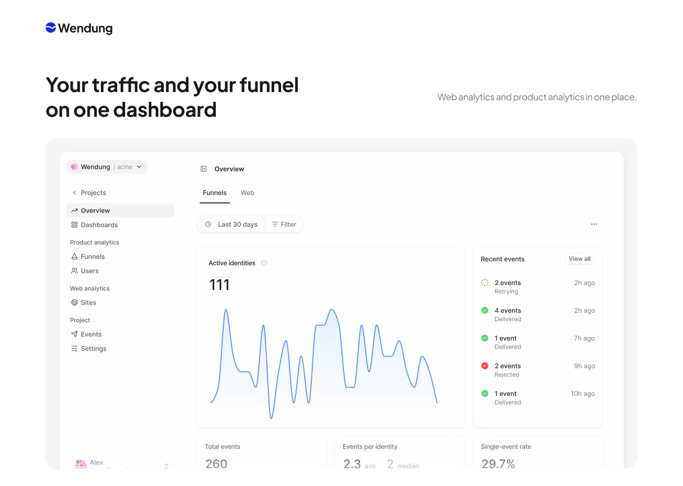The image size is (683, 486).
Task: Click the Total events card label
Action: (223, 446)
